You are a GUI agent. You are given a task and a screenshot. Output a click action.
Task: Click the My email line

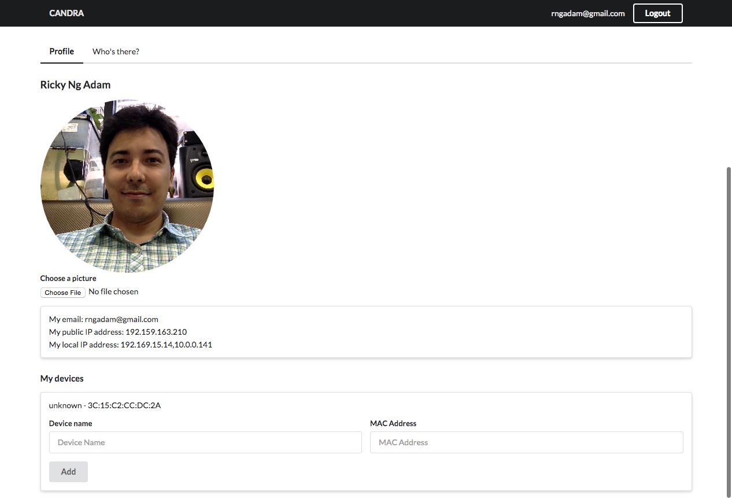coord(103,319)
